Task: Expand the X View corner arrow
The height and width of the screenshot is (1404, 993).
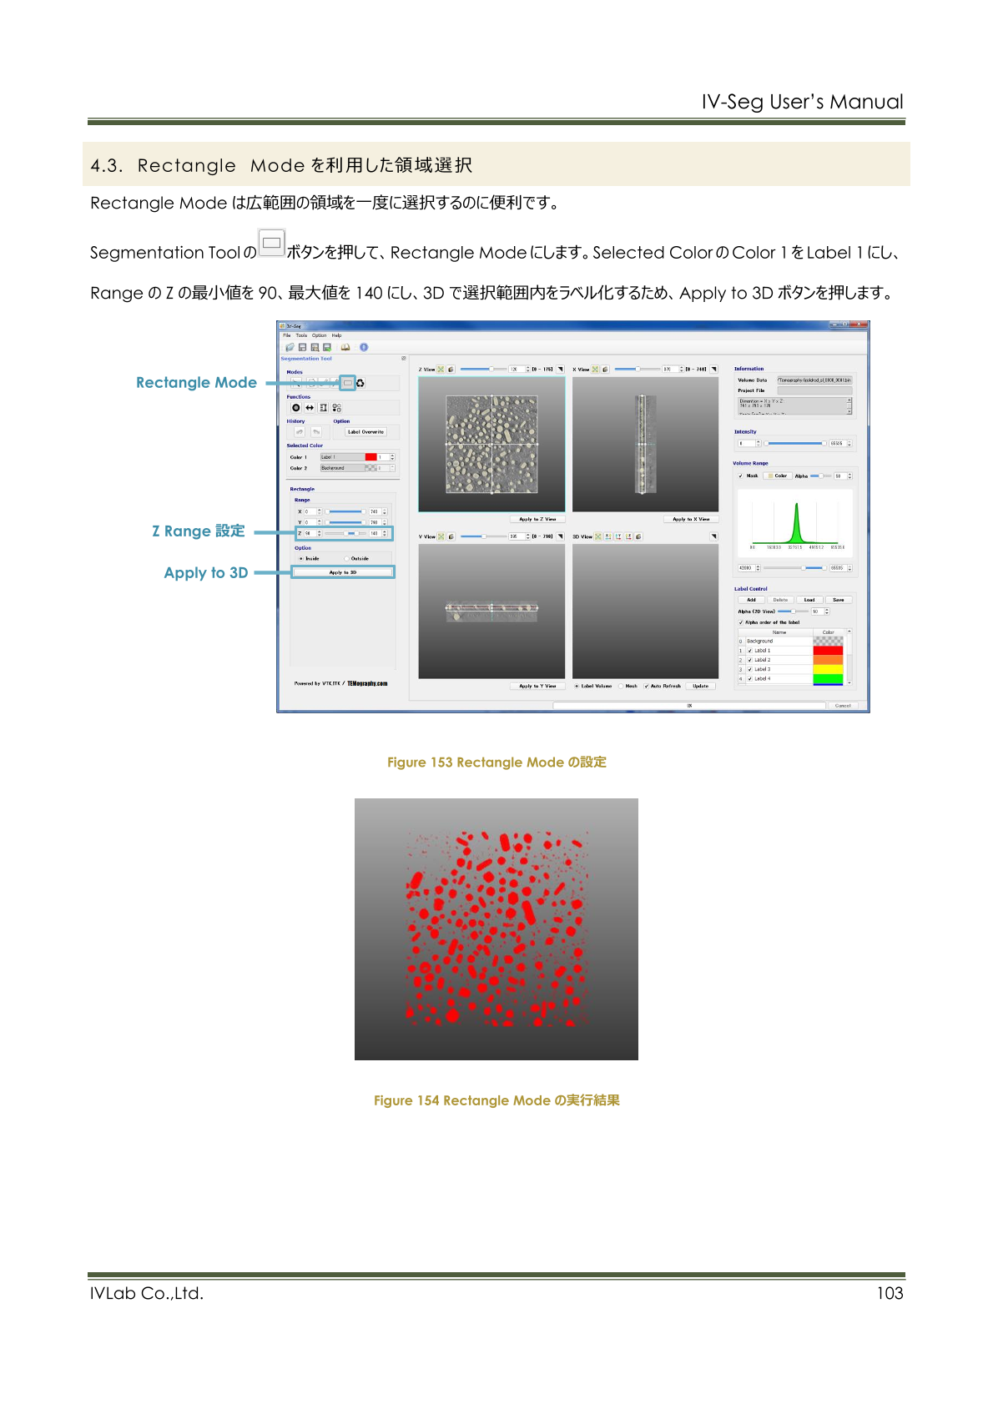Action: tap(714, 369)
